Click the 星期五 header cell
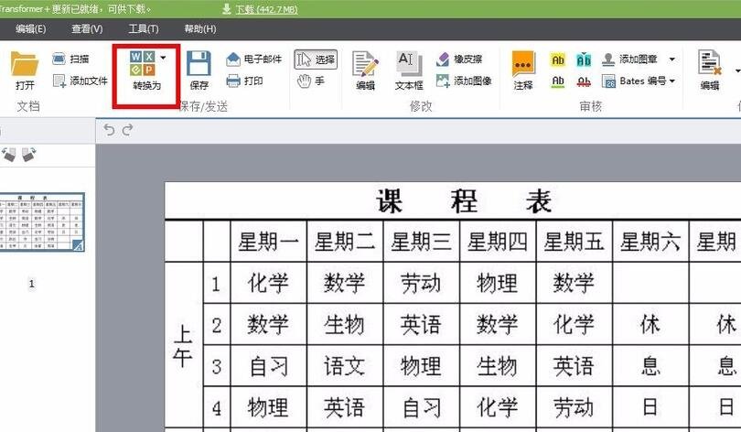741x432 pixels. [575, 242]
